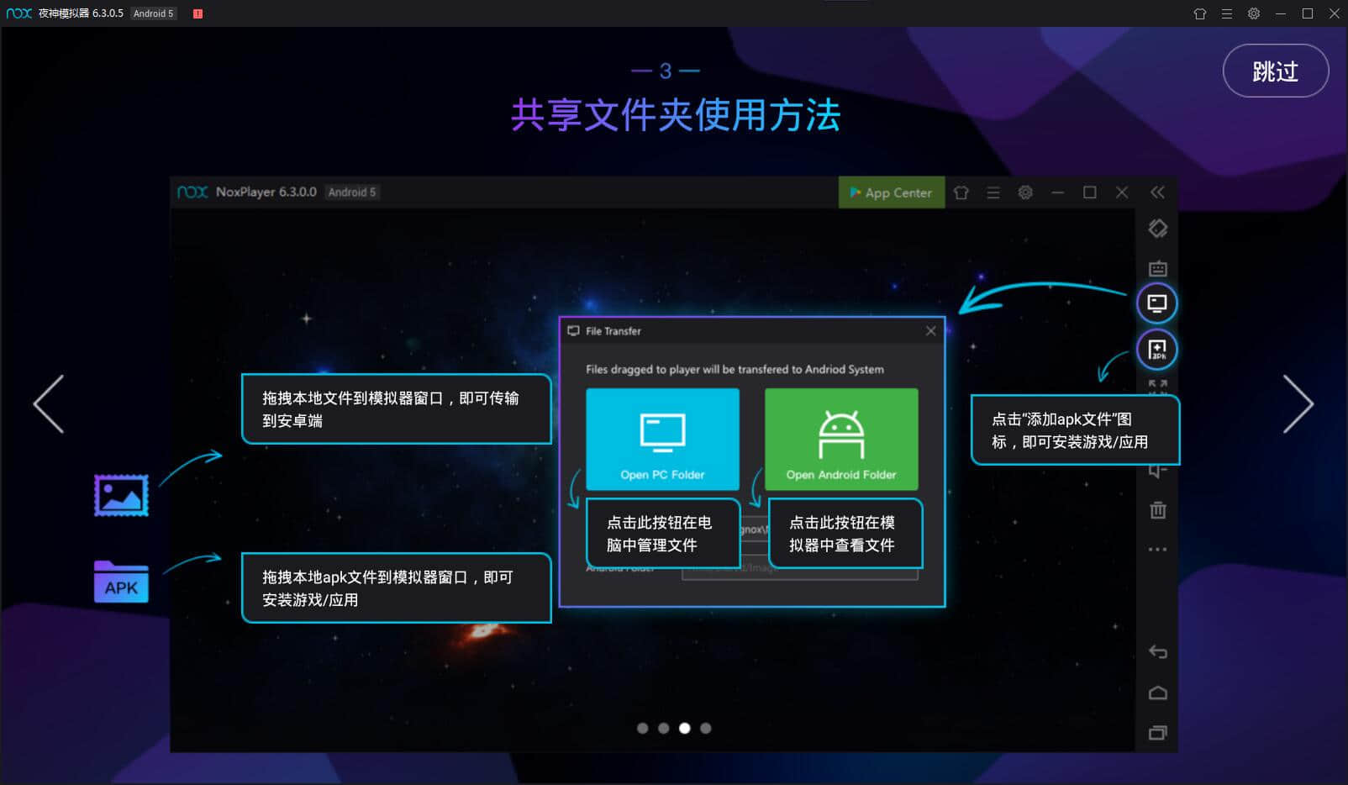Image resolution: width=1348 pixels, height=785 pixels.
Task: Click the red alert indicator beside Android 5
Action: pyautogui.click(x=198, y=13)
